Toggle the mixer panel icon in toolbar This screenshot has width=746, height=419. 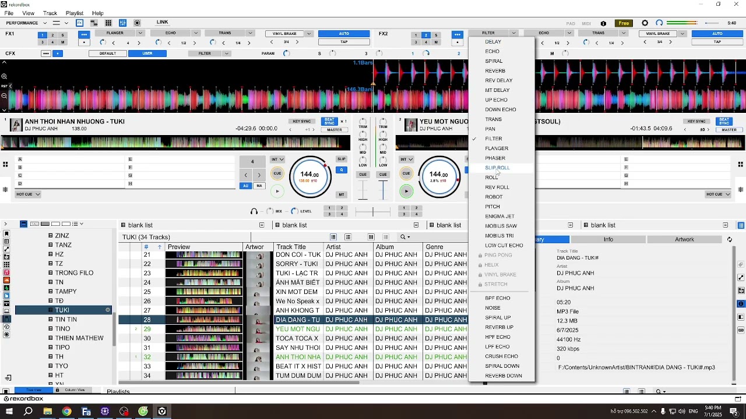pyautogui.click(x=122, y=23)
